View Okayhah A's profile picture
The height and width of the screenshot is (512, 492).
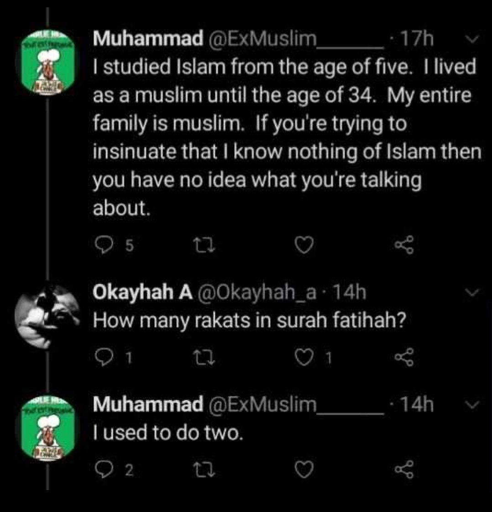(x=47, y=315)
